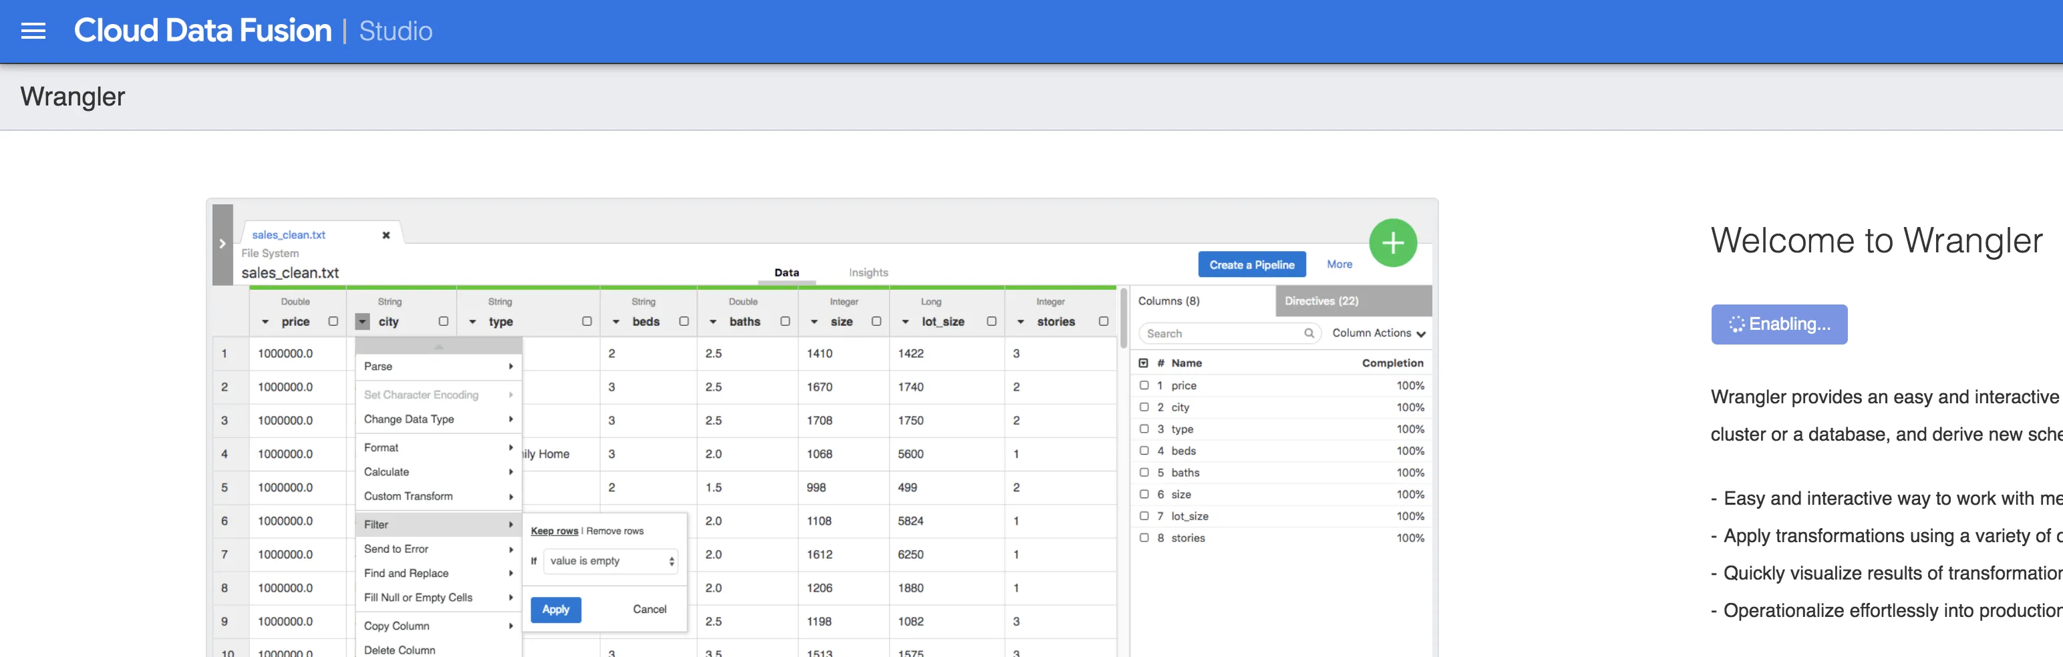The image size is (2063, 657).
Task: Collapse the city column dropdown arrow
Action: click(x=363, y=322)
